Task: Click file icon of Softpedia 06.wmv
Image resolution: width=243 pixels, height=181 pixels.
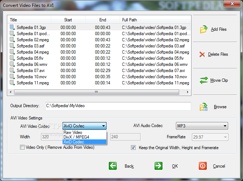Action: (12, 64)
